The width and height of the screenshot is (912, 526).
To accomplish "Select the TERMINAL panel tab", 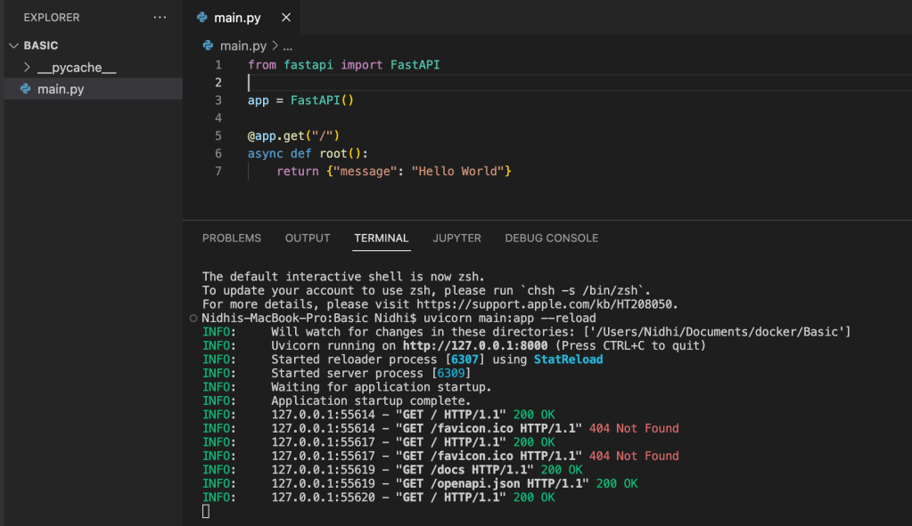I will coord(382,239).
